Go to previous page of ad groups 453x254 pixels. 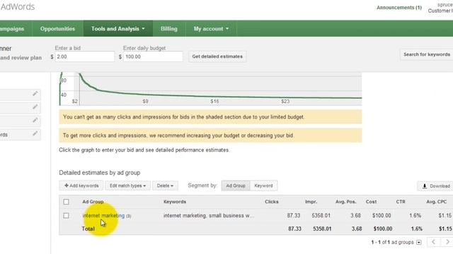coord(434,242)
